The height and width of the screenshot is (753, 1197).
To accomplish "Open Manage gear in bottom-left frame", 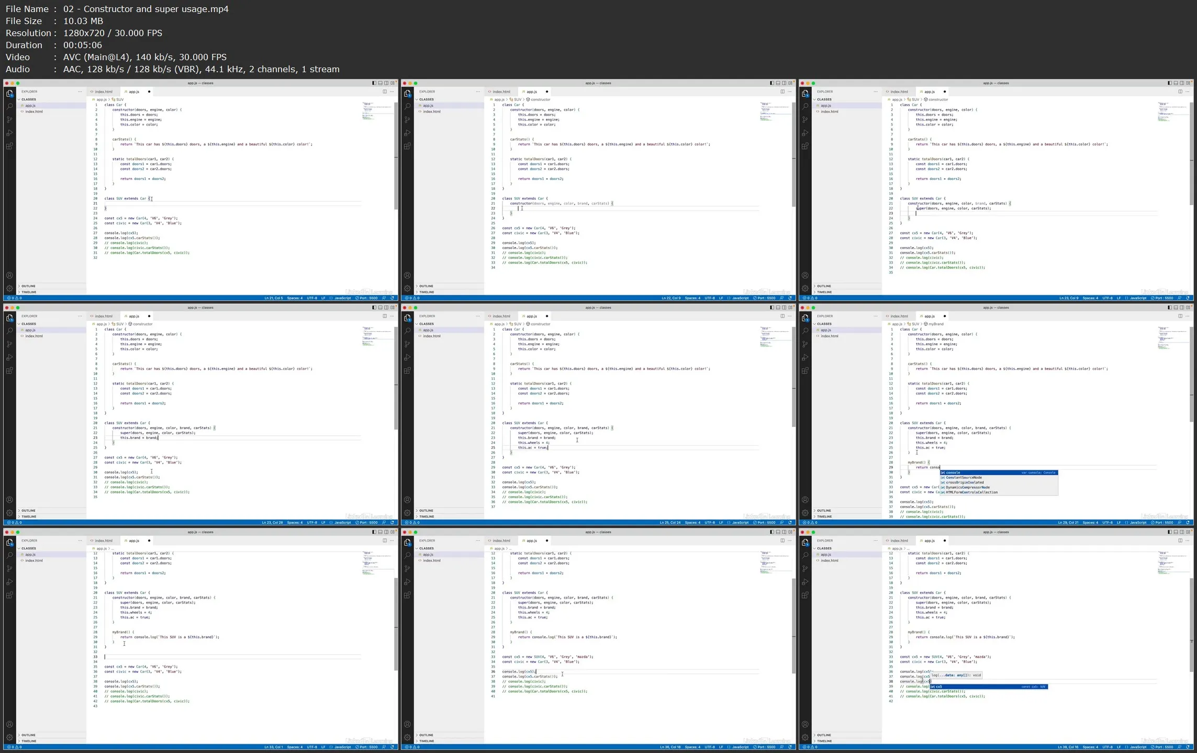I will tap(9, 737).
